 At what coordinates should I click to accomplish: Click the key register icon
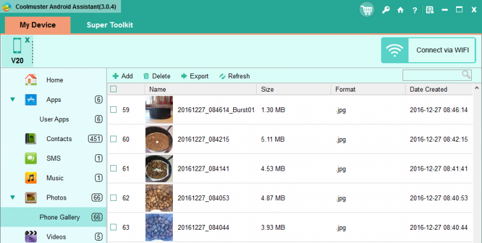[x=386, y=10]
